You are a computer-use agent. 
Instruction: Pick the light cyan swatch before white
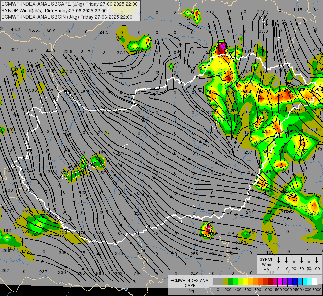[310, 282]
